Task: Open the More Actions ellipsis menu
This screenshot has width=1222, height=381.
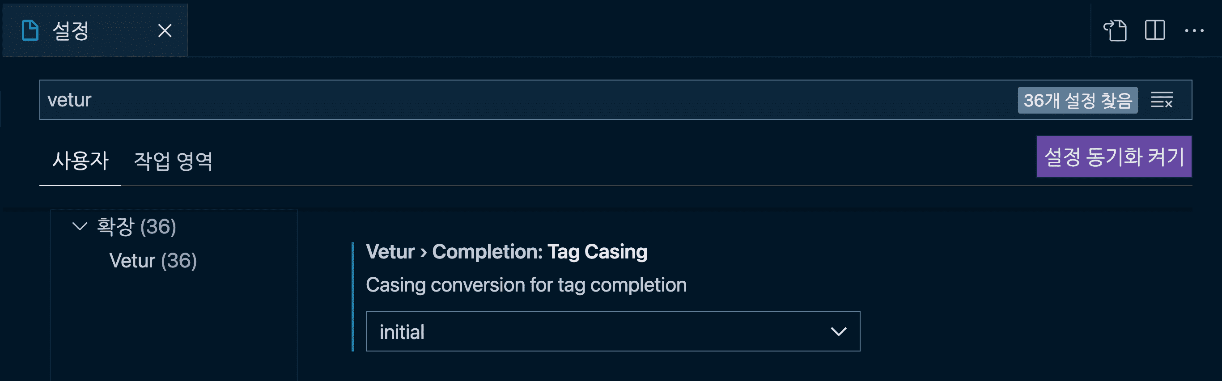Action: coord(1193,31)
